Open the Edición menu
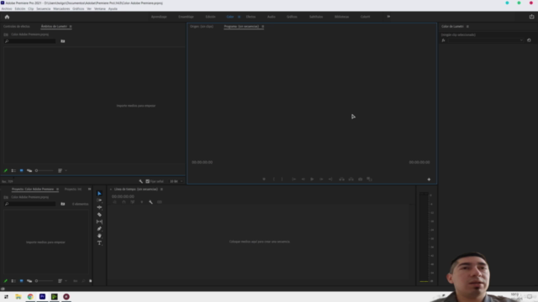The height and width of the screenshot is (302, 538). coord(20,8)
